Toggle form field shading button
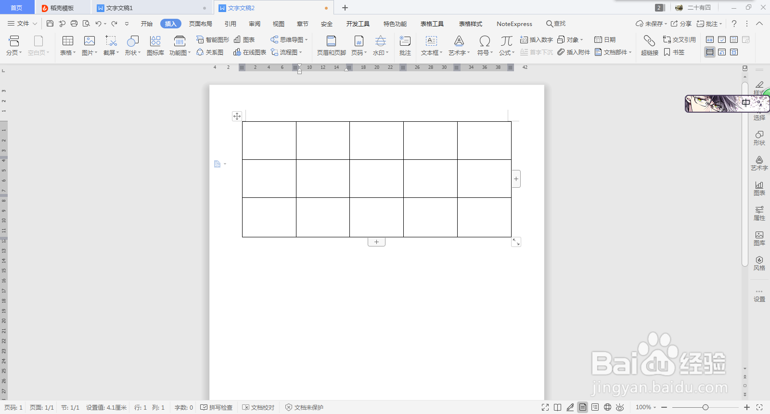 710,52
